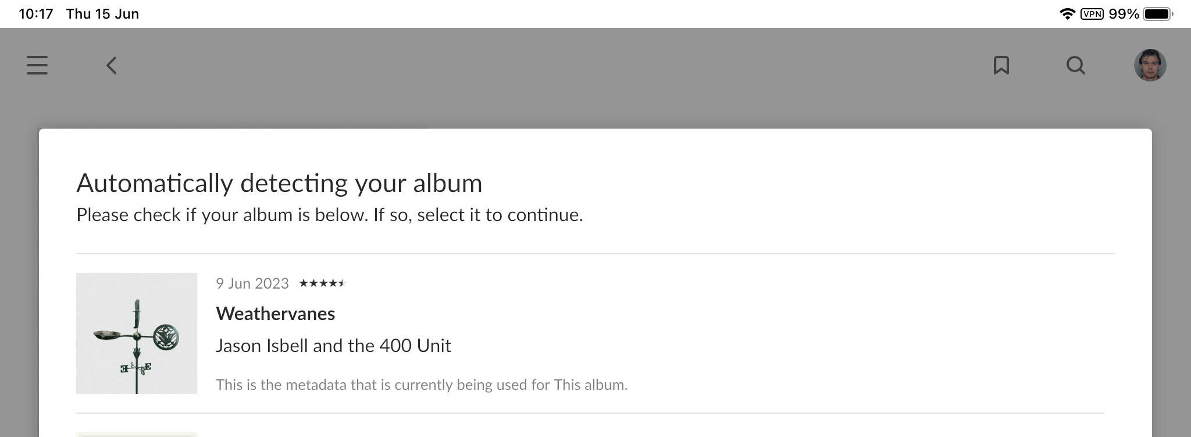1191x437 pixels.
Task: Select the Weathervanes album cover
Action: coord(137,333)
